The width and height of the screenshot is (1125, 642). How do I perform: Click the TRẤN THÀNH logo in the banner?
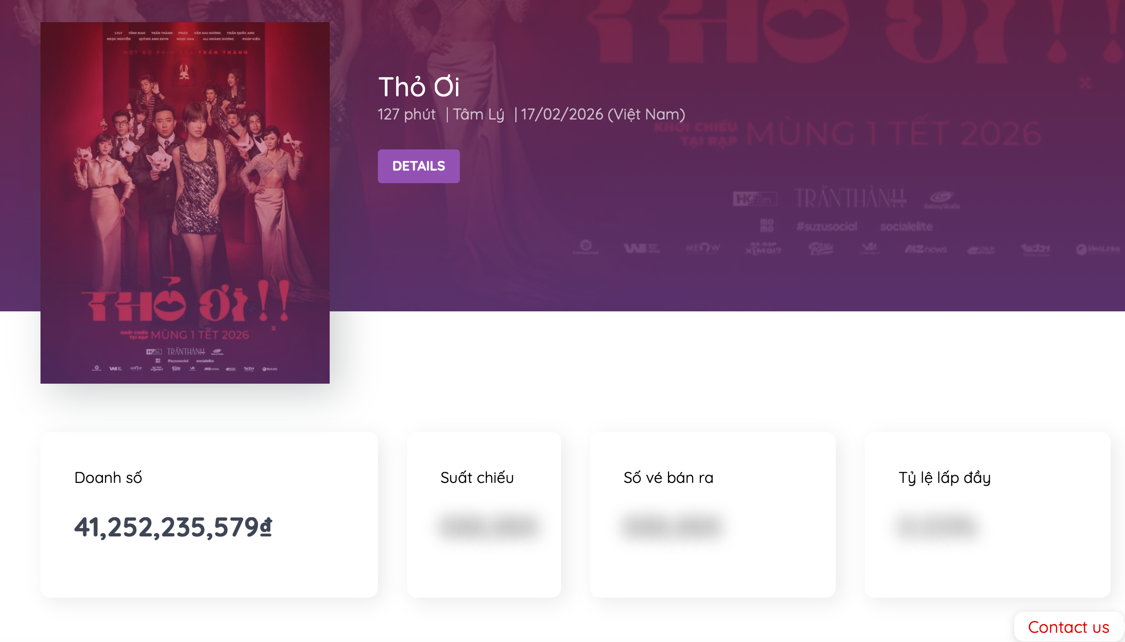(850, 198)
